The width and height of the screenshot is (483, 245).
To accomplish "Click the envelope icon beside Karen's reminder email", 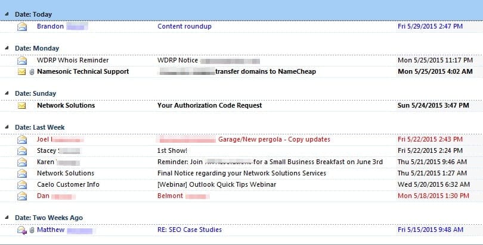I will point(22,162).
